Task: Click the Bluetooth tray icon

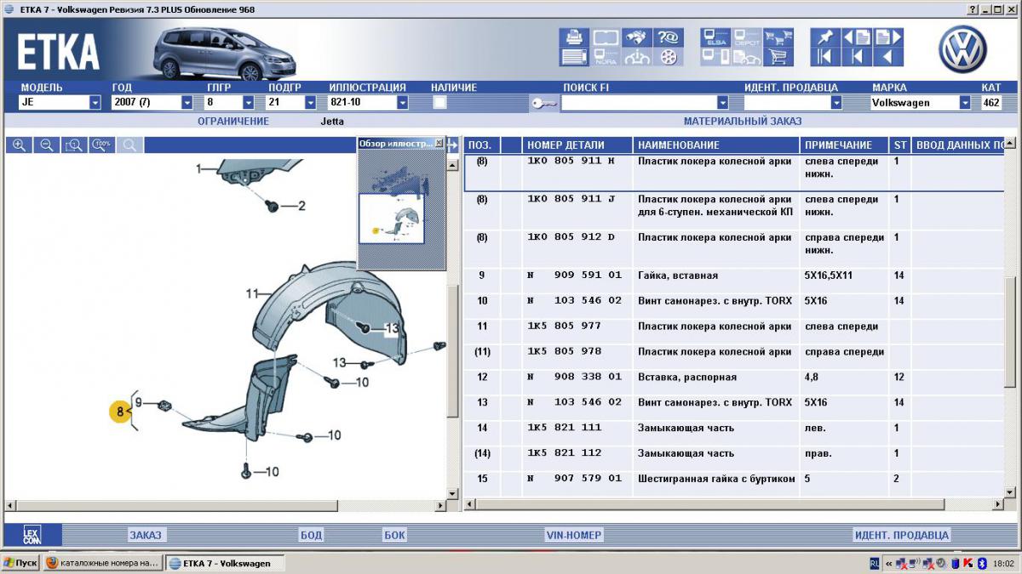Action: [x=981, y=564]
